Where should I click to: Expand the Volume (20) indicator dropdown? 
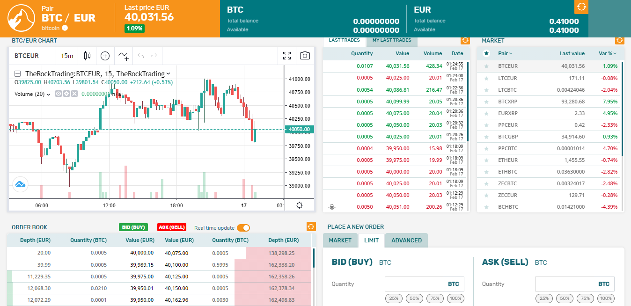coord(48,94)
